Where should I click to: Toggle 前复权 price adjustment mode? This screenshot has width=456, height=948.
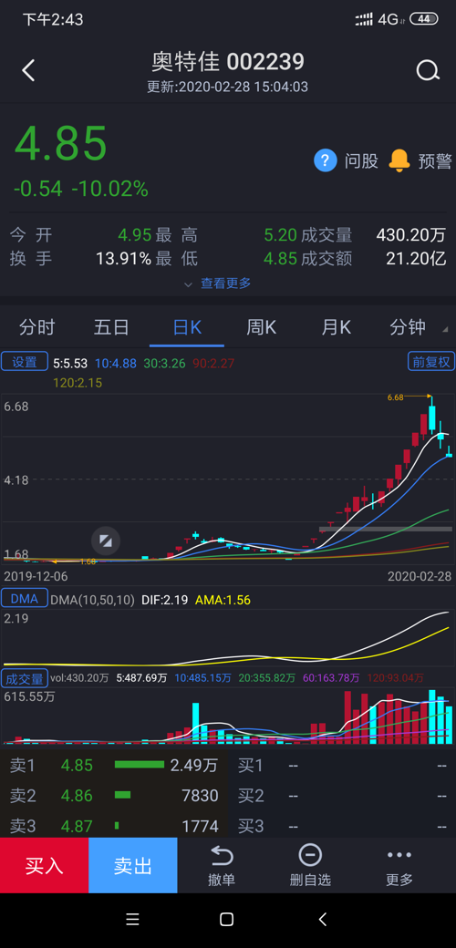point(431,362)
